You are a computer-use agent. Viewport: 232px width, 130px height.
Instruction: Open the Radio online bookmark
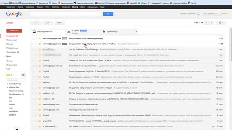[84, 3]
